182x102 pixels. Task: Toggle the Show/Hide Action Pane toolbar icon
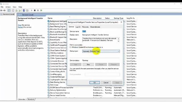(x=27, y=10)
